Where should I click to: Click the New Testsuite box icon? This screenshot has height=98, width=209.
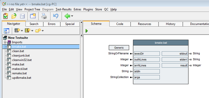point(5,38)
